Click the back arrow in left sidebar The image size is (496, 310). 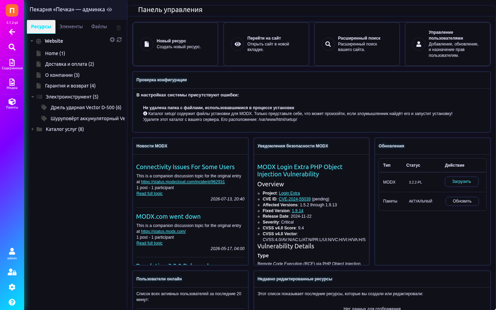click(12, 32)
